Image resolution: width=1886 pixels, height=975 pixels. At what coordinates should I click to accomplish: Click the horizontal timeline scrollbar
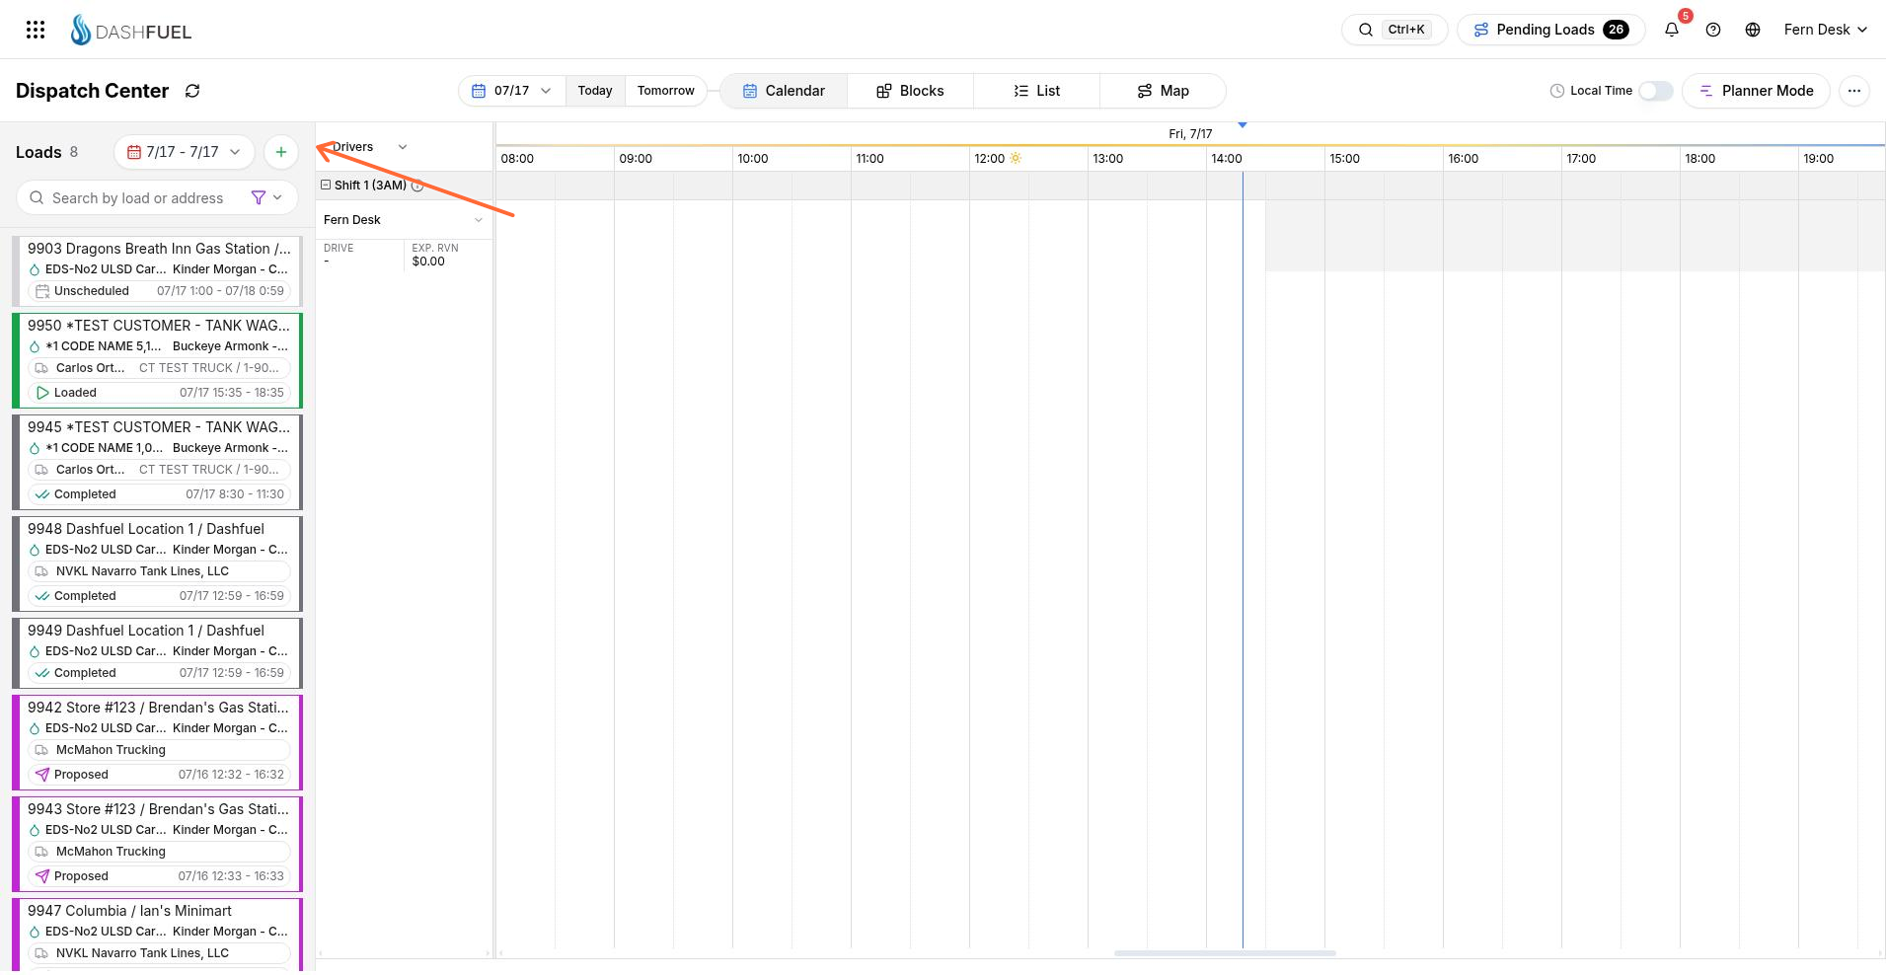tap(1225, 953)
